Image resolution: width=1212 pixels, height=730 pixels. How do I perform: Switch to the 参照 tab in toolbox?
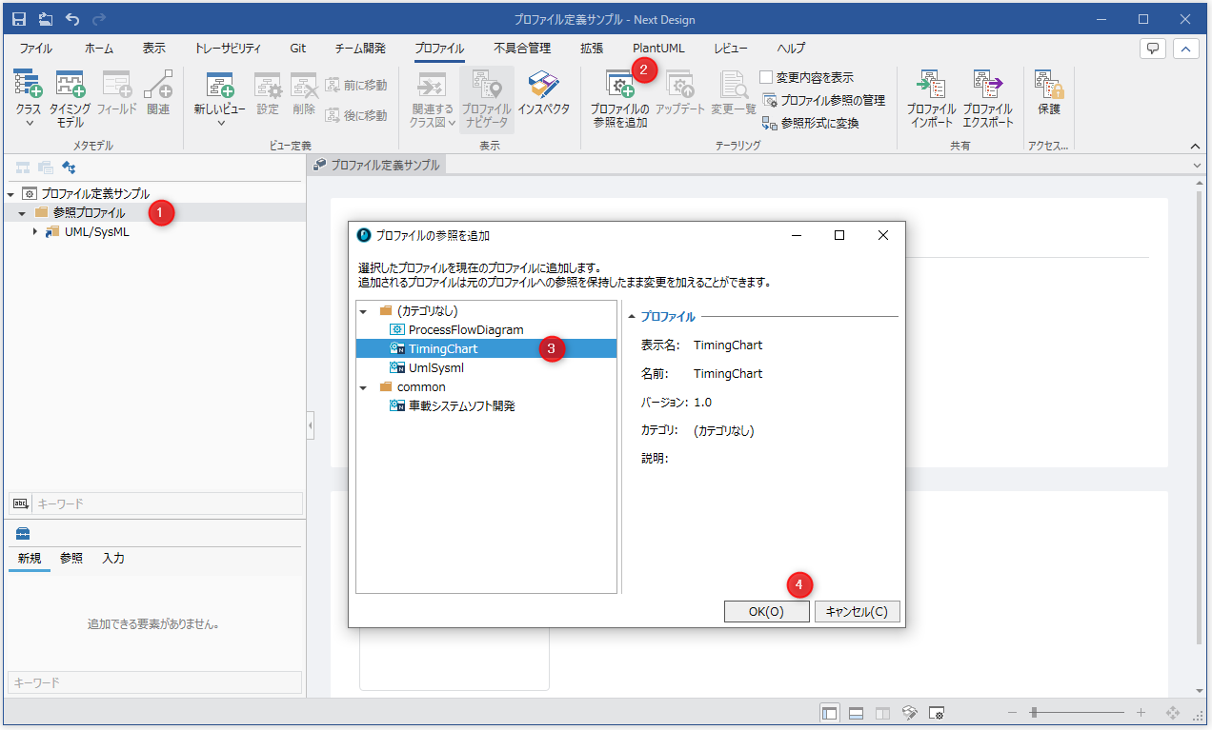71,559
